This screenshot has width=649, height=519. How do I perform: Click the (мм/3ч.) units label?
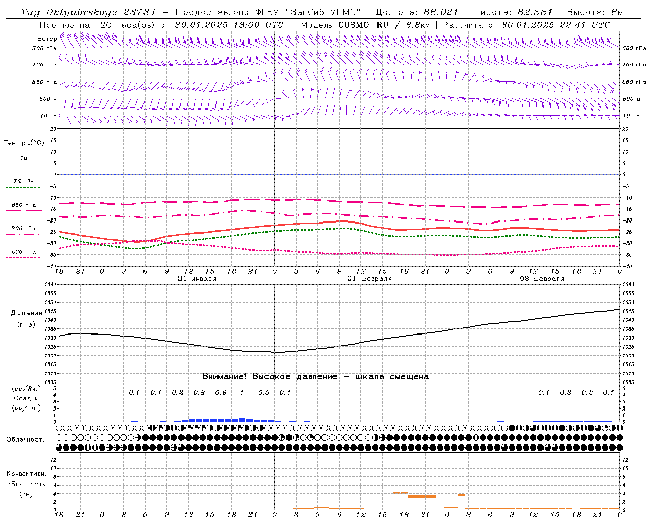coord(26,389)
